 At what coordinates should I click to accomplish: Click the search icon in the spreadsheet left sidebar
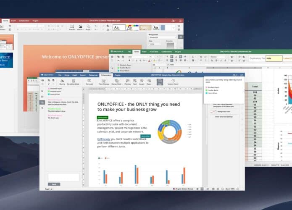coord(112,68)
